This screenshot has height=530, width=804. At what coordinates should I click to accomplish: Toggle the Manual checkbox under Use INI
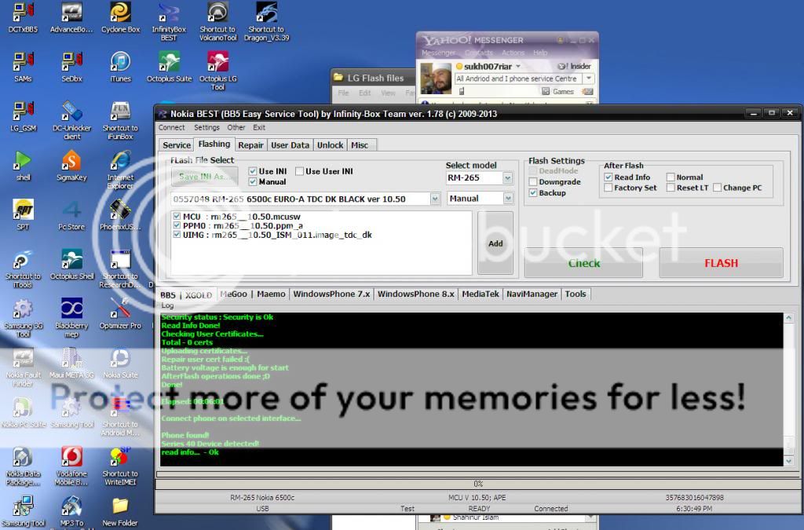(x=252, y=182)
